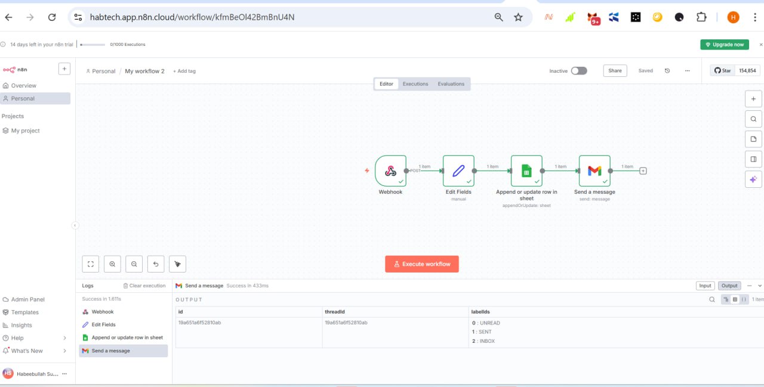Open the workflow history icon
The width and height of the screenshot is (764, 387).
[x=667, y=71]
